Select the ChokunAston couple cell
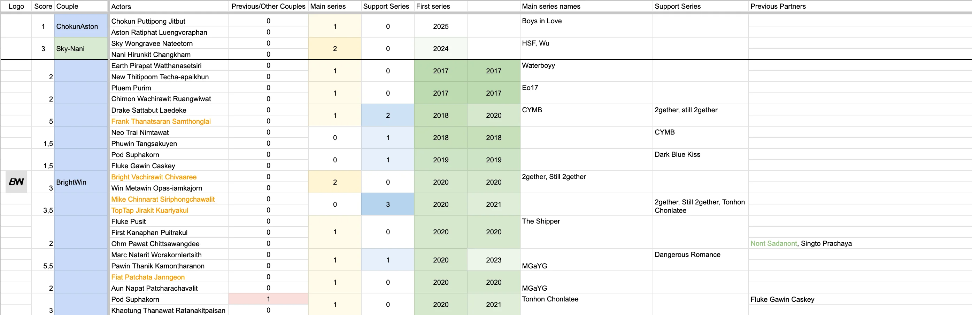This screenshot has width=972, height=315. [81, 26]
